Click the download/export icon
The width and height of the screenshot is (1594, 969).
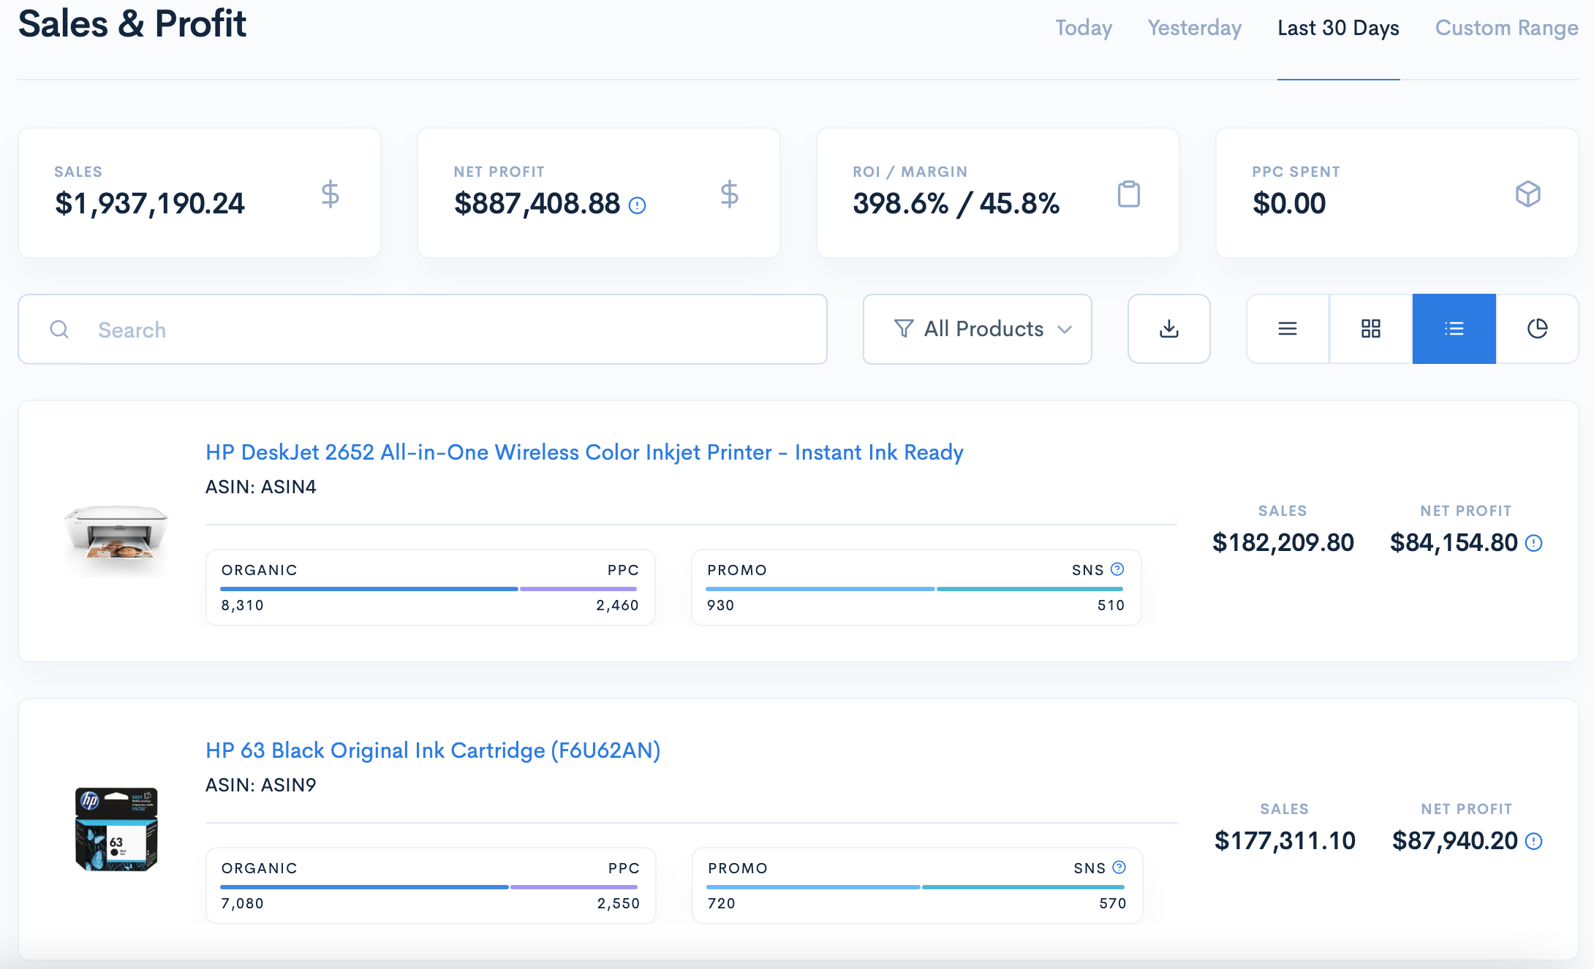click(1169, 330)
